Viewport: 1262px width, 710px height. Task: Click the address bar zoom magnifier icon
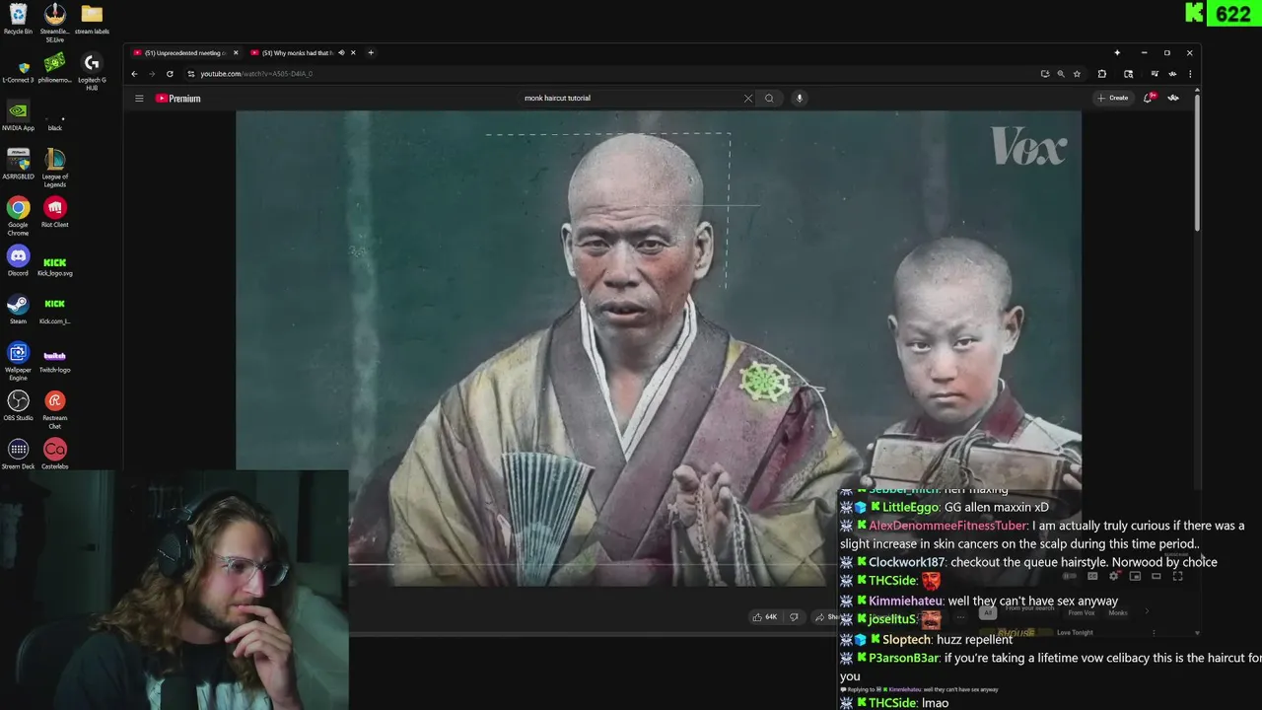click(x=1061, y=74)
